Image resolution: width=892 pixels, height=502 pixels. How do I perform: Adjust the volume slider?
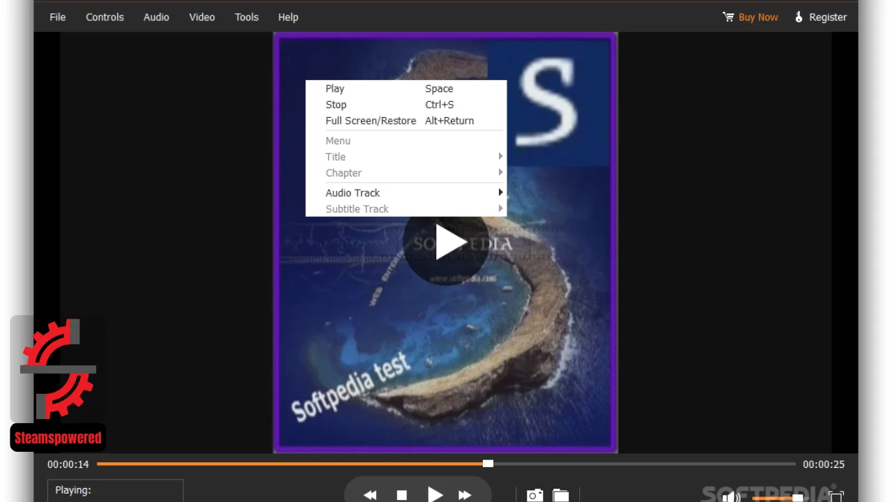[x=778, y=498]
